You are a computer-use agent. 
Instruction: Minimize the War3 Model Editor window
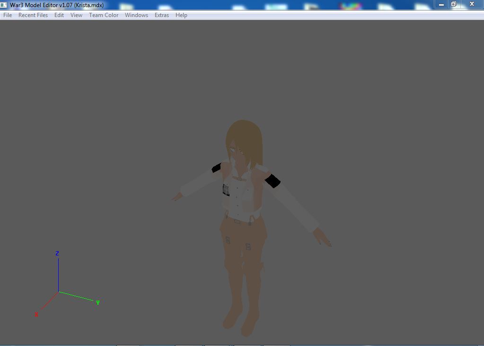click(441, 4)
